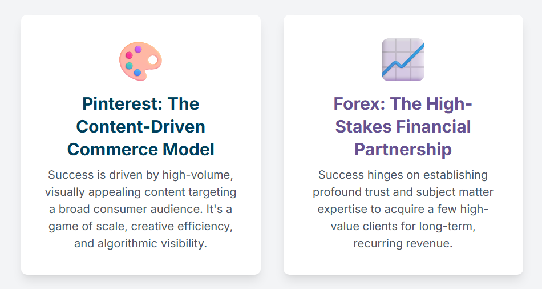The image size is (542, 289).
Task: Click the upward trend chart emoji icon
Action: (403, 60)
